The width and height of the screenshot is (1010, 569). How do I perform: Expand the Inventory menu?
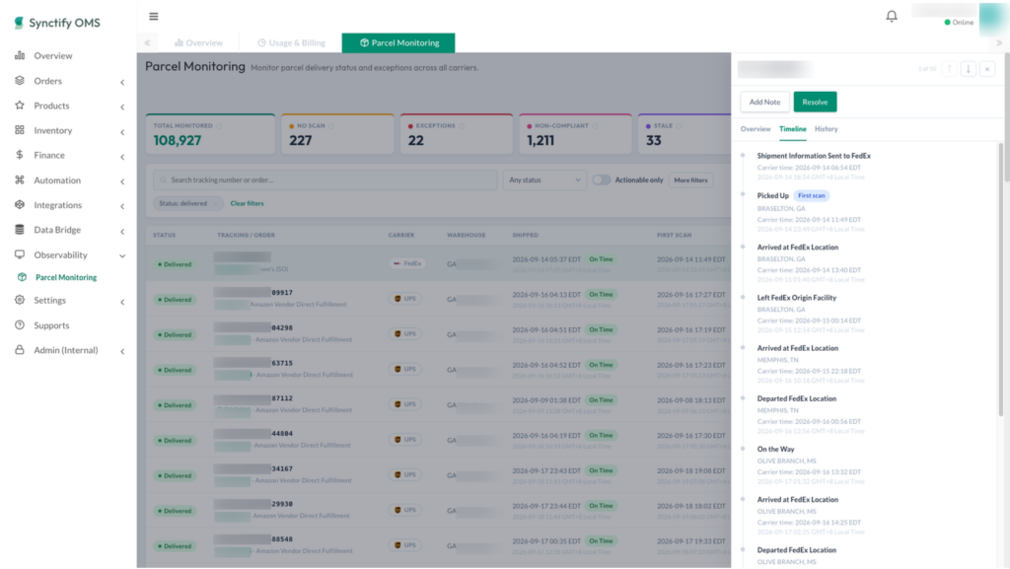coord(122,131)
